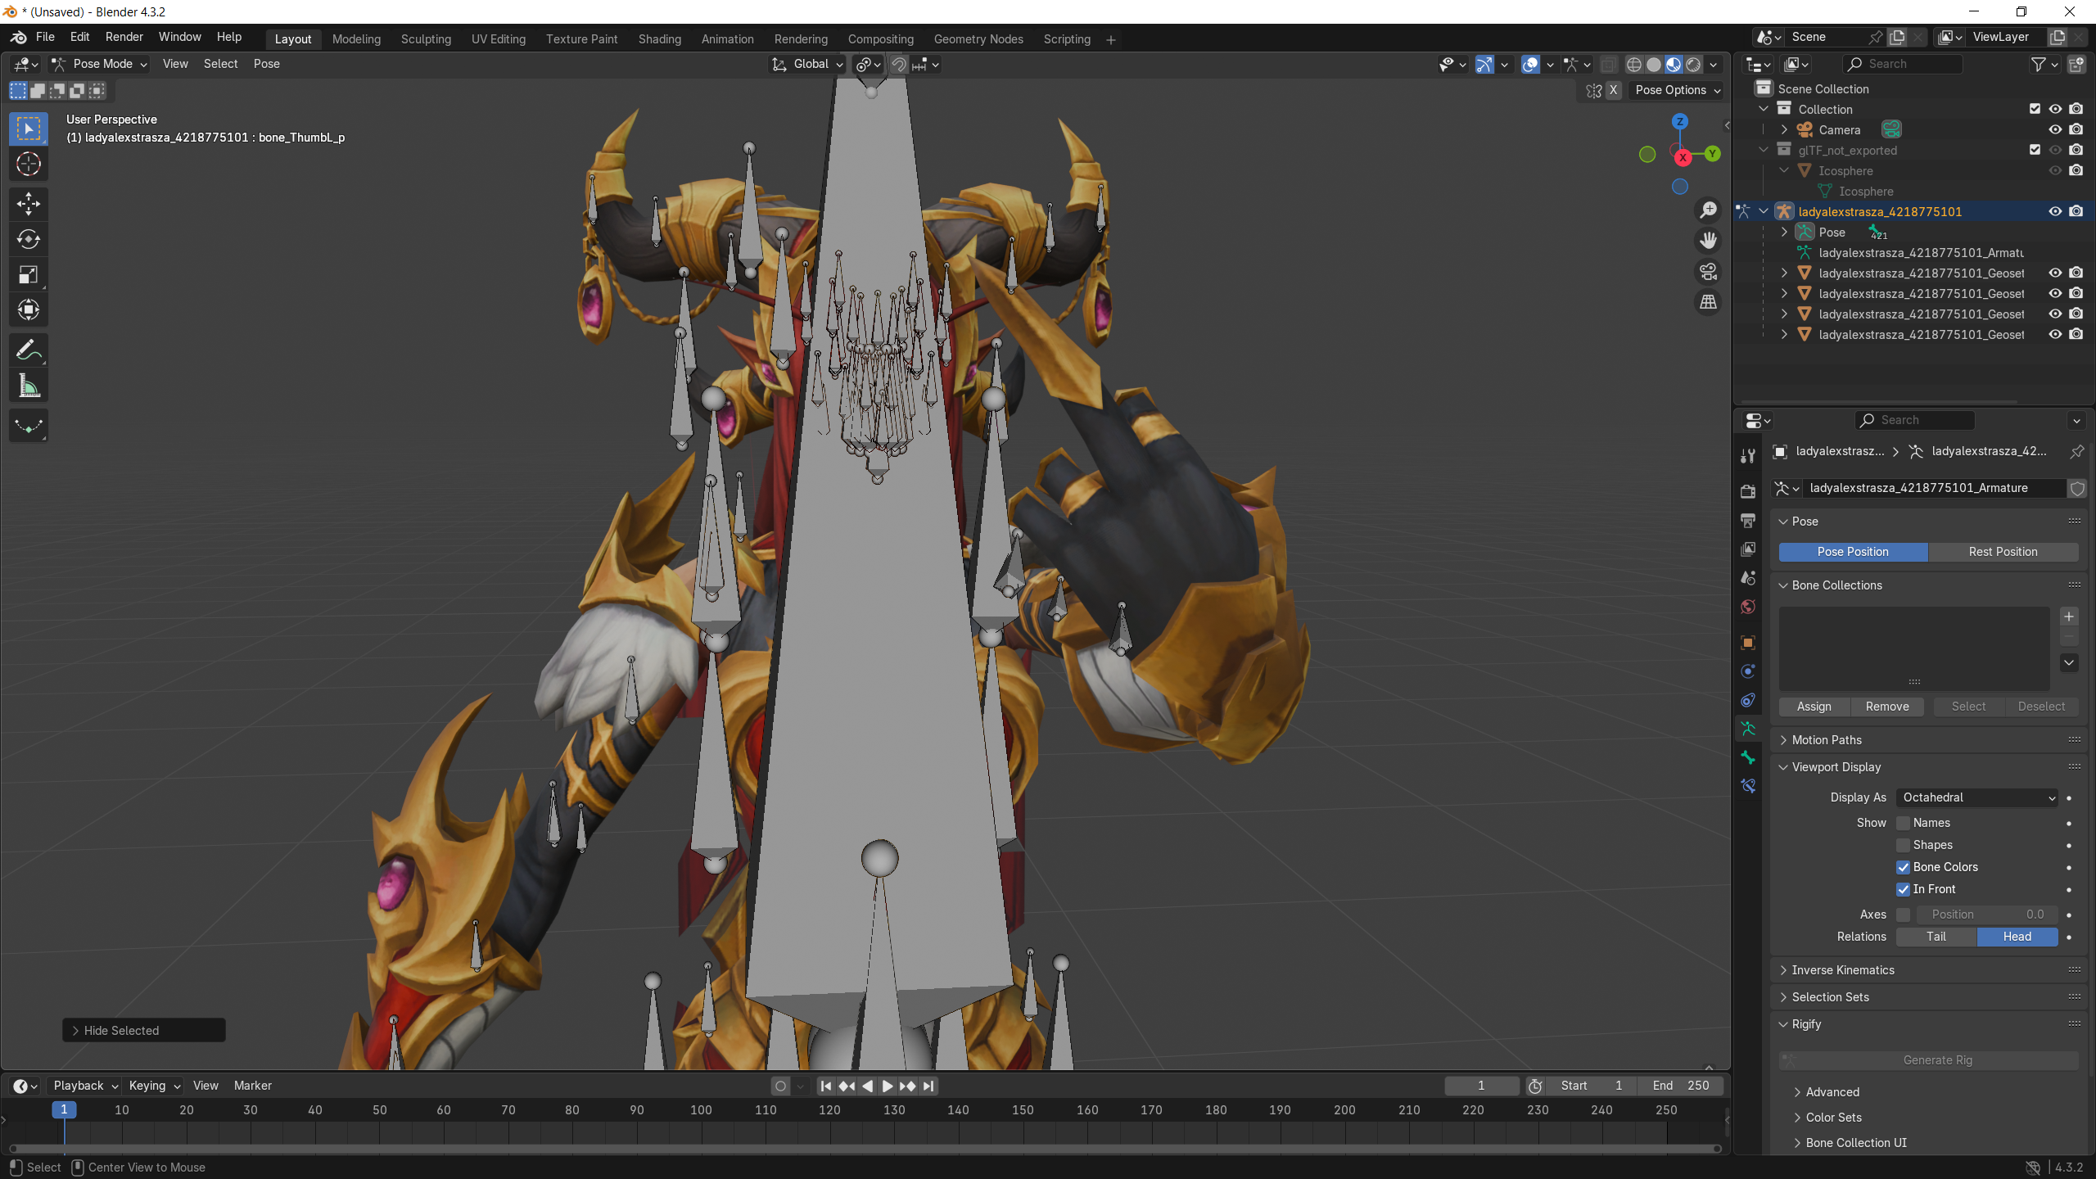Open the Pose menu in viewport header

[x=266, y=64]
